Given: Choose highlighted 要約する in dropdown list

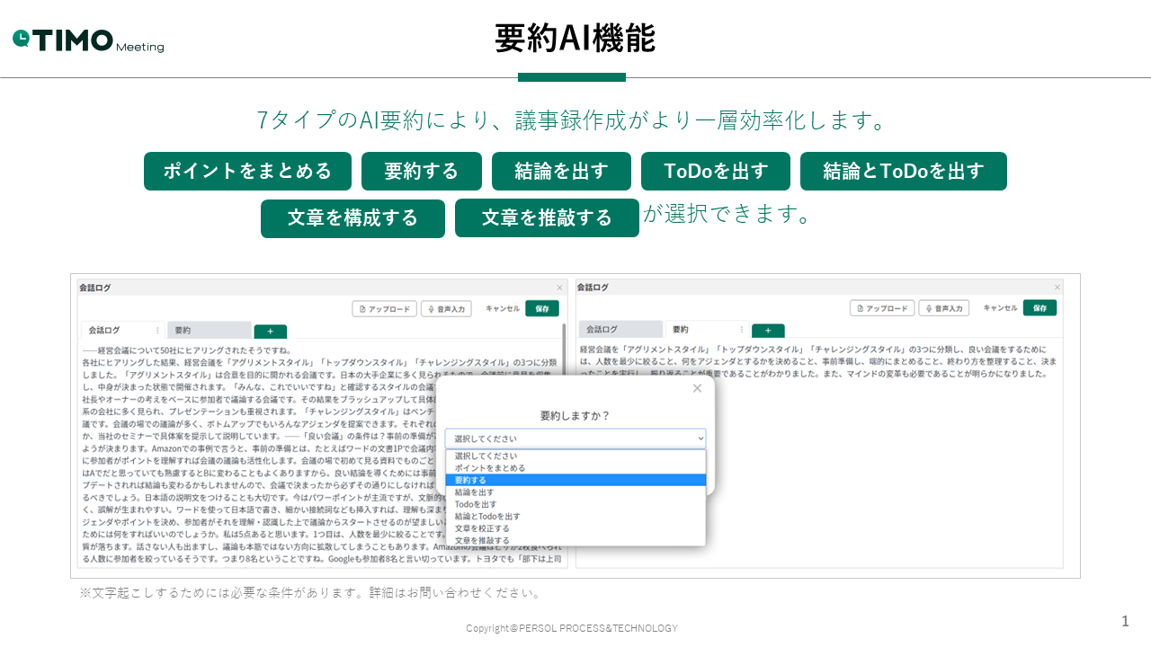Looking at the screenshot, I should 575,480.
